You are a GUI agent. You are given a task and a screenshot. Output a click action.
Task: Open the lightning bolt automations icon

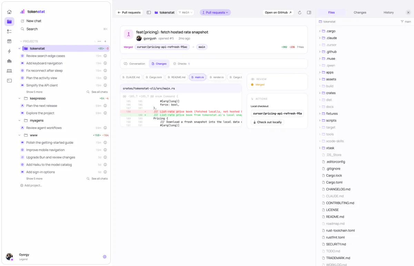(x=9, y=51)
